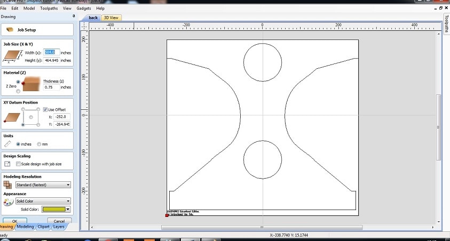
Task: Click the ruler origin corner icon
Action: [x=84, y=26]
